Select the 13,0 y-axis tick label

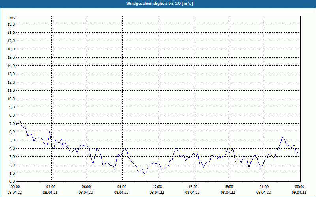tap(11, 74)
